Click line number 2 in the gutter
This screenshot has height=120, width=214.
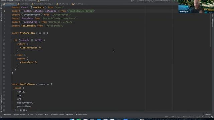(5, 11)
